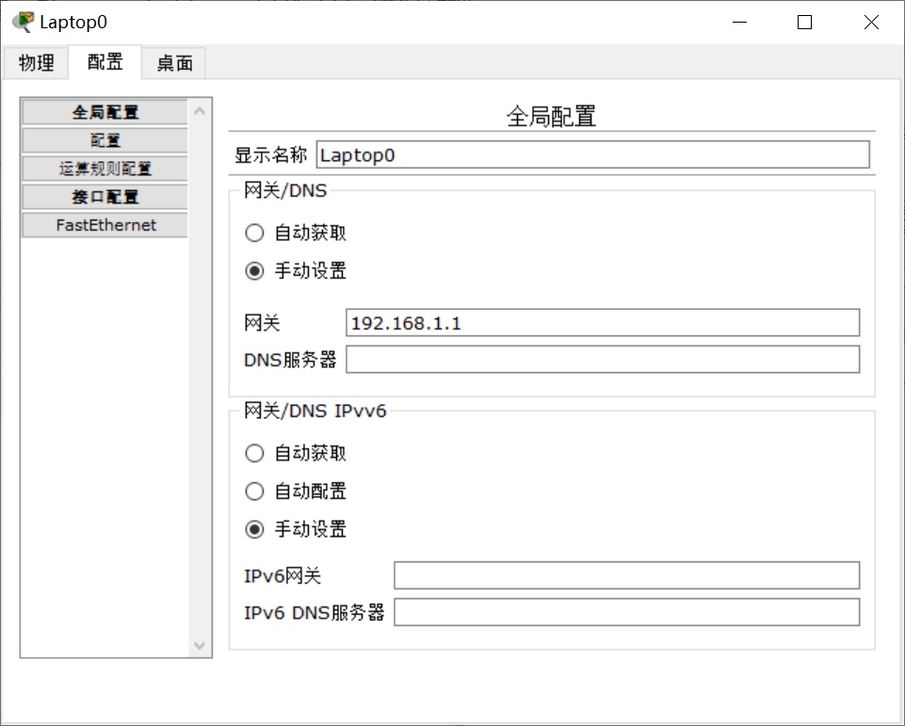Click the 显示名称 field showing Laptop0
The height and width of the screenshot is (726, 905).
pos(593,154)
